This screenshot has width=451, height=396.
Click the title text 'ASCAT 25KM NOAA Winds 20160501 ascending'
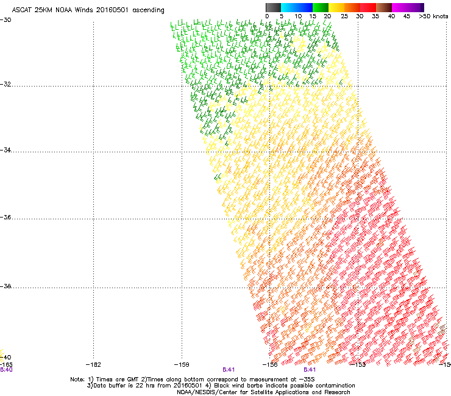[88, 10]
